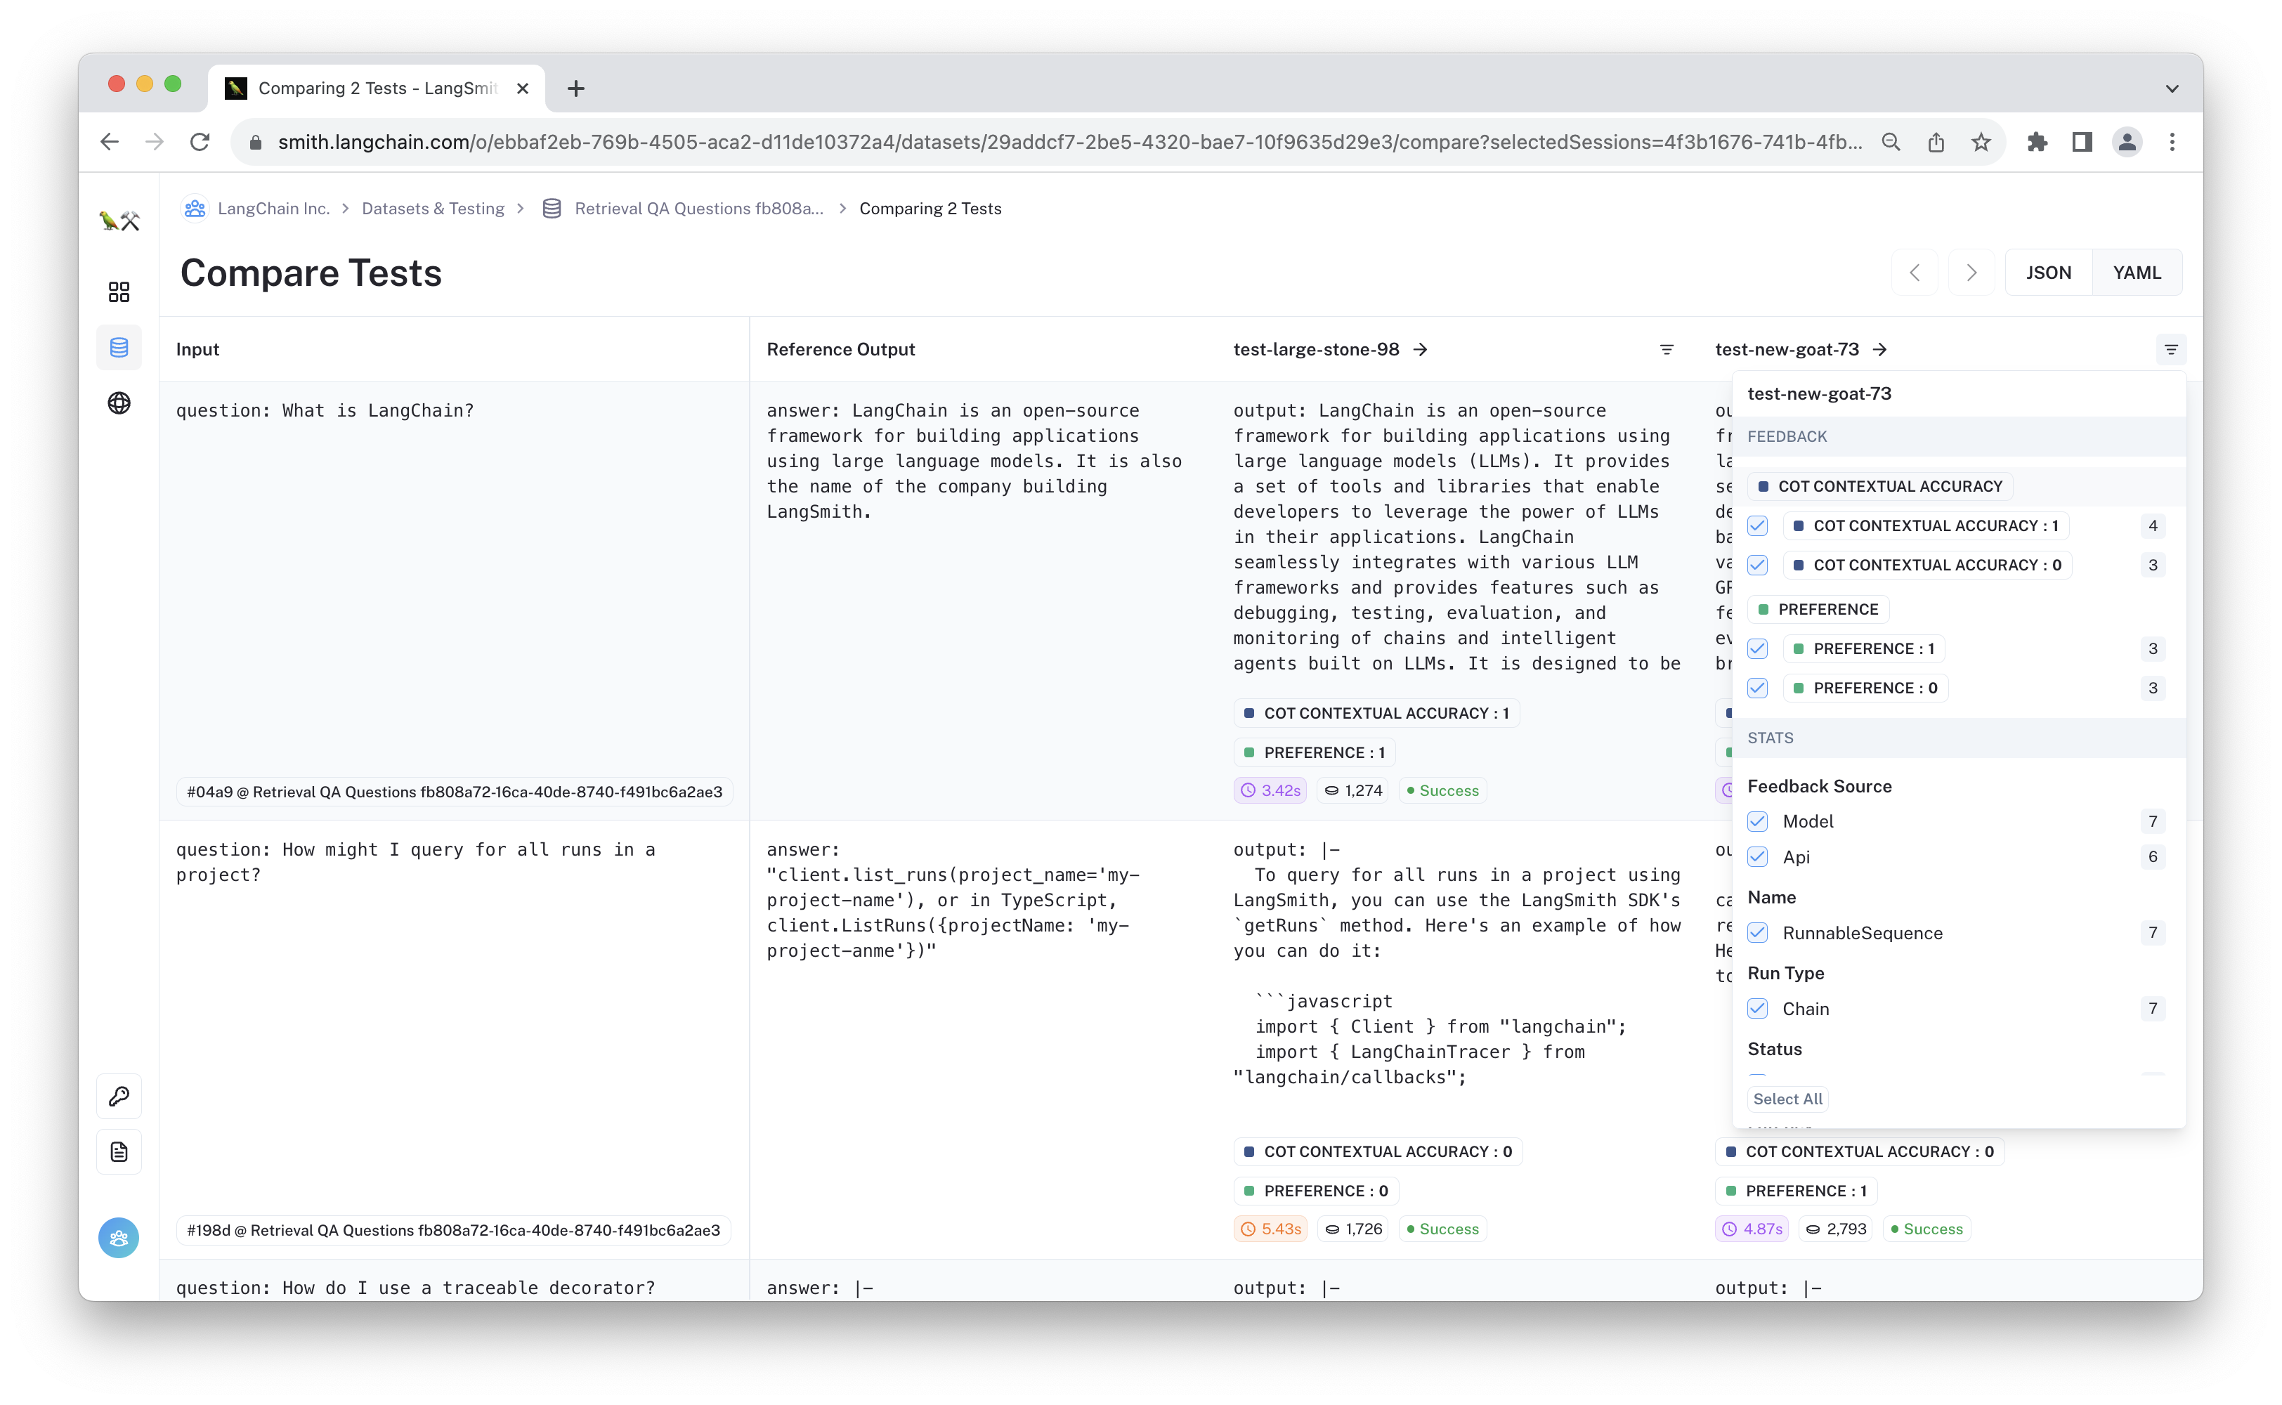Click the filter icon for test-new-goat-73

[2170, 349]
